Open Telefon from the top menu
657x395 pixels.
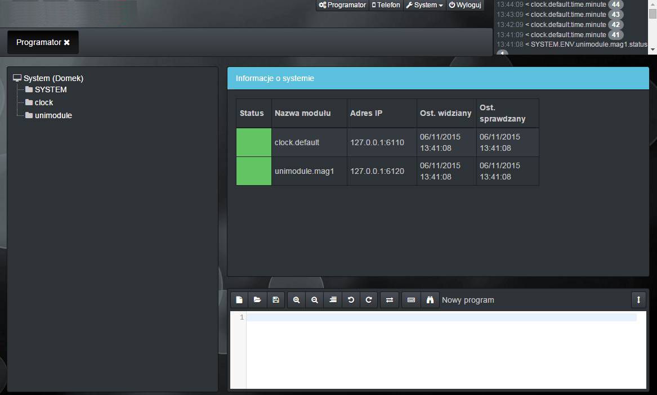tap(386, 5)
